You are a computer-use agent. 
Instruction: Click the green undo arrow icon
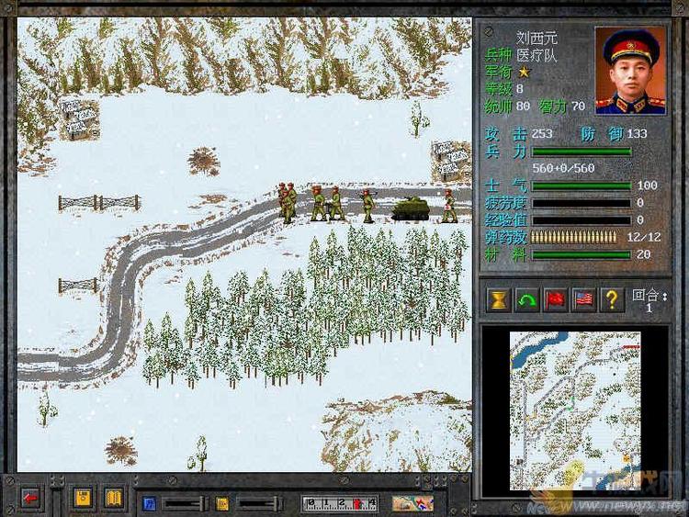click(x=527, y=299)
